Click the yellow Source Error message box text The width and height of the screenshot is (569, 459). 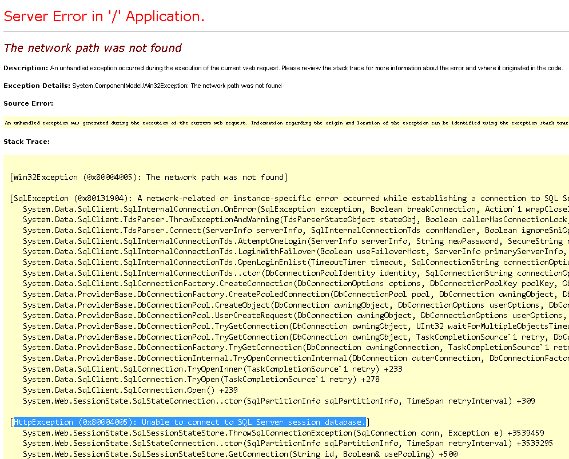(286, 123)
